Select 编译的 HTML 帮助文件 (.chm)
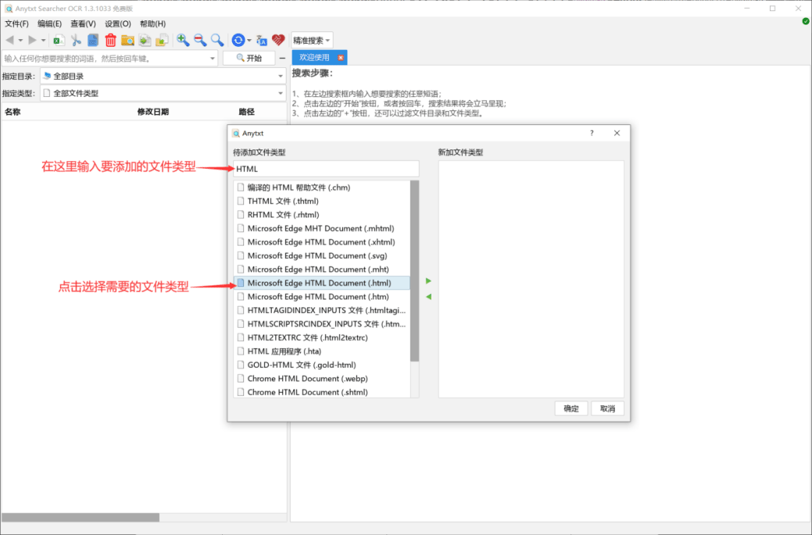Image resolution: width=812 pixels, height=535 pixels. click(x=321, y=188)
